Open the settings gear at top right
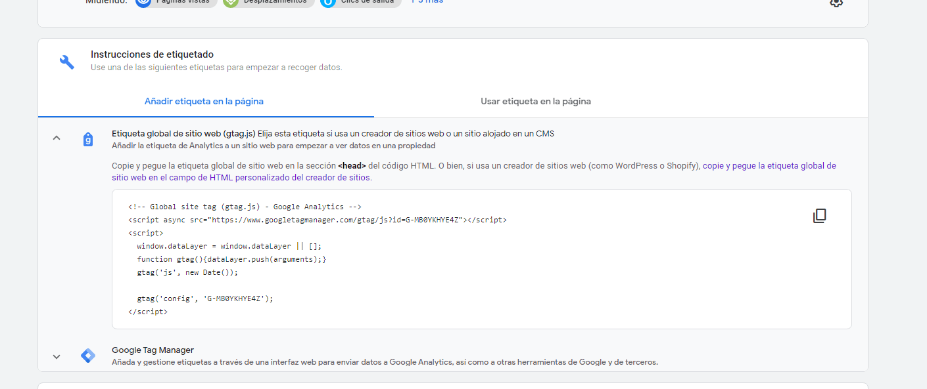This screenshot has width=927, height=389. point(836,3)
